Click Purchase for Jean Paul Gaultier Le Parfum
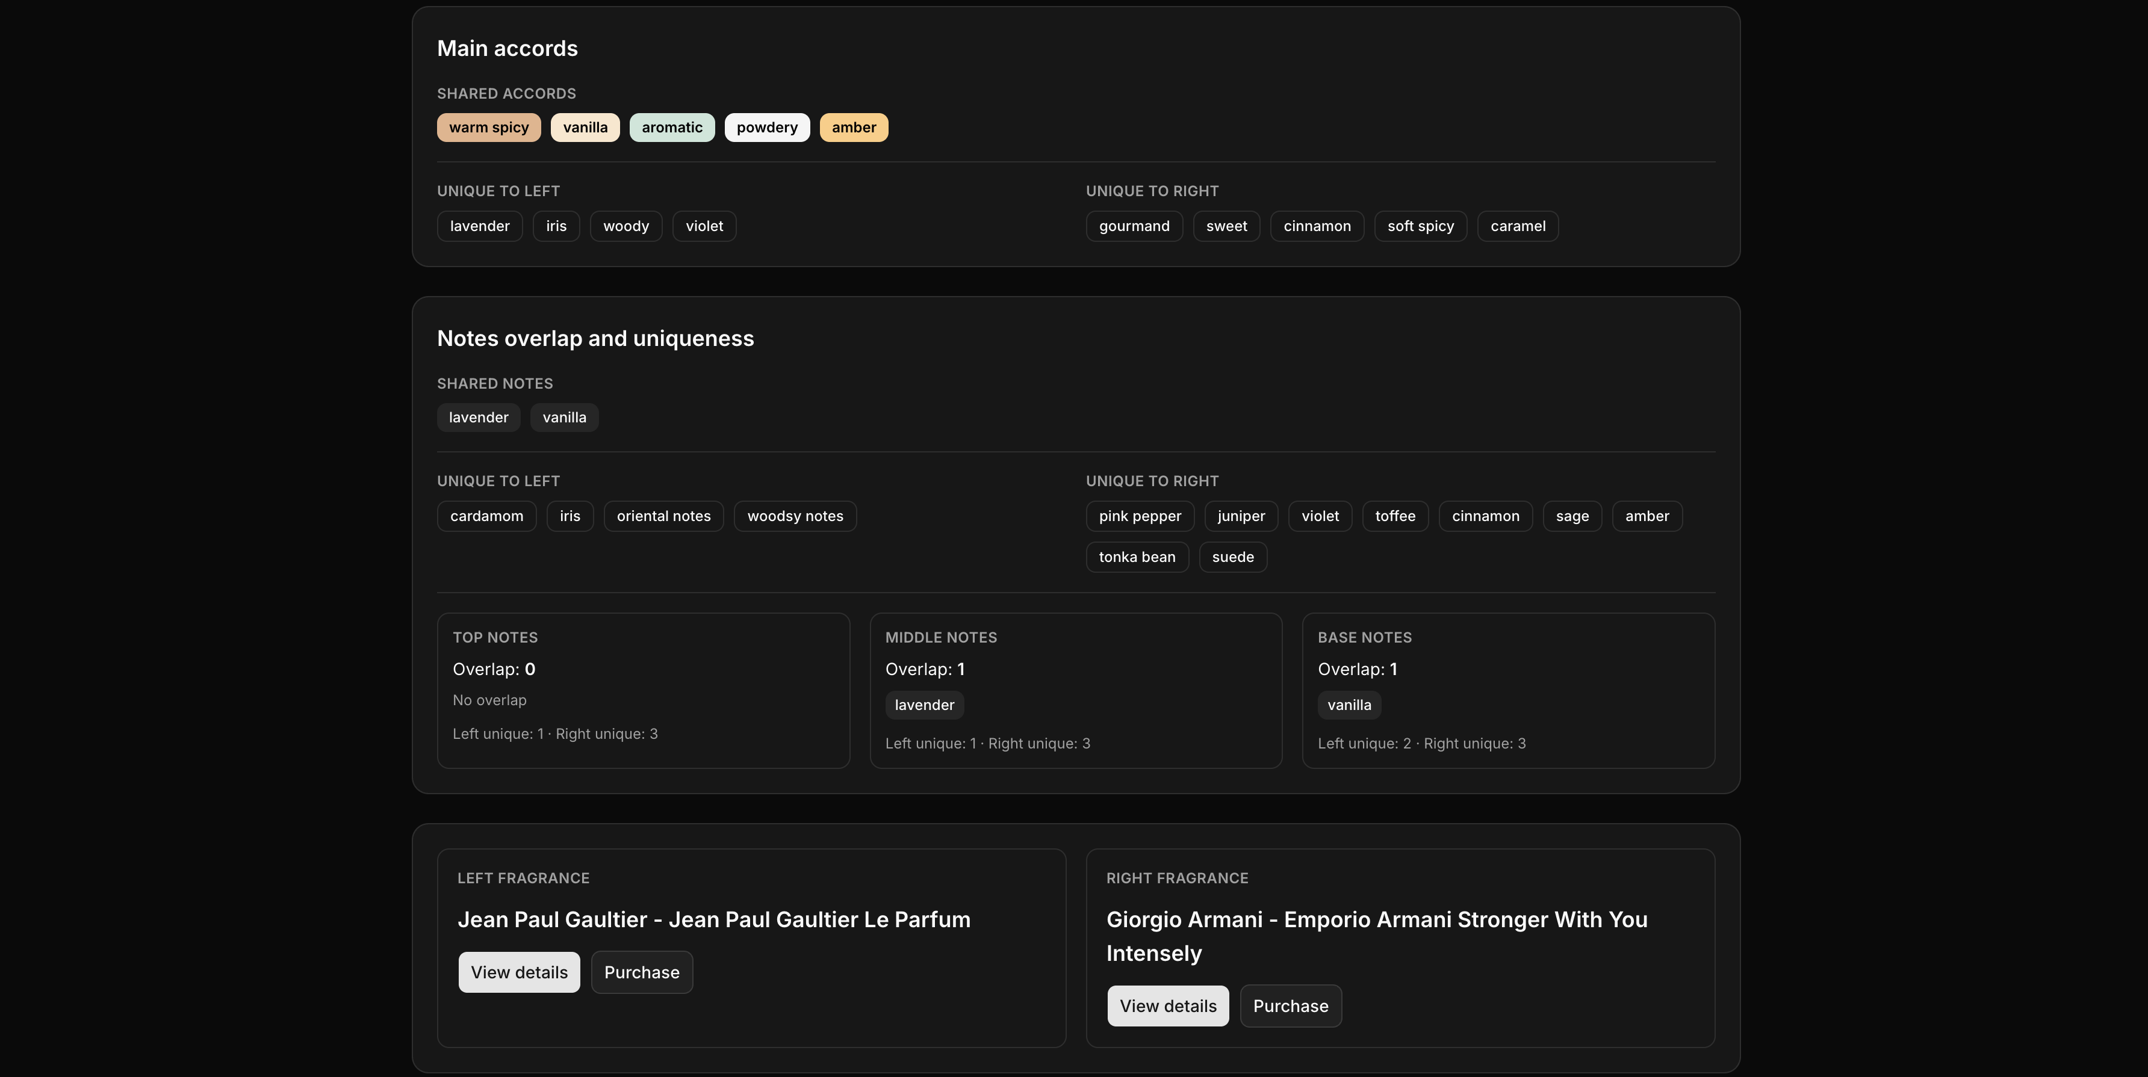 (x=641, y=972)
